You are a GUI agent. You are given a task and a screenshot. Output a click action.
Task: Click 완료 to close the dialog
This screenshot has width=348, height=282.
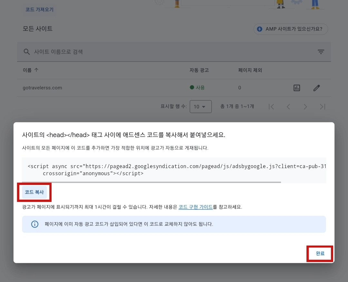pyautogui.click(x=320, y=253)
